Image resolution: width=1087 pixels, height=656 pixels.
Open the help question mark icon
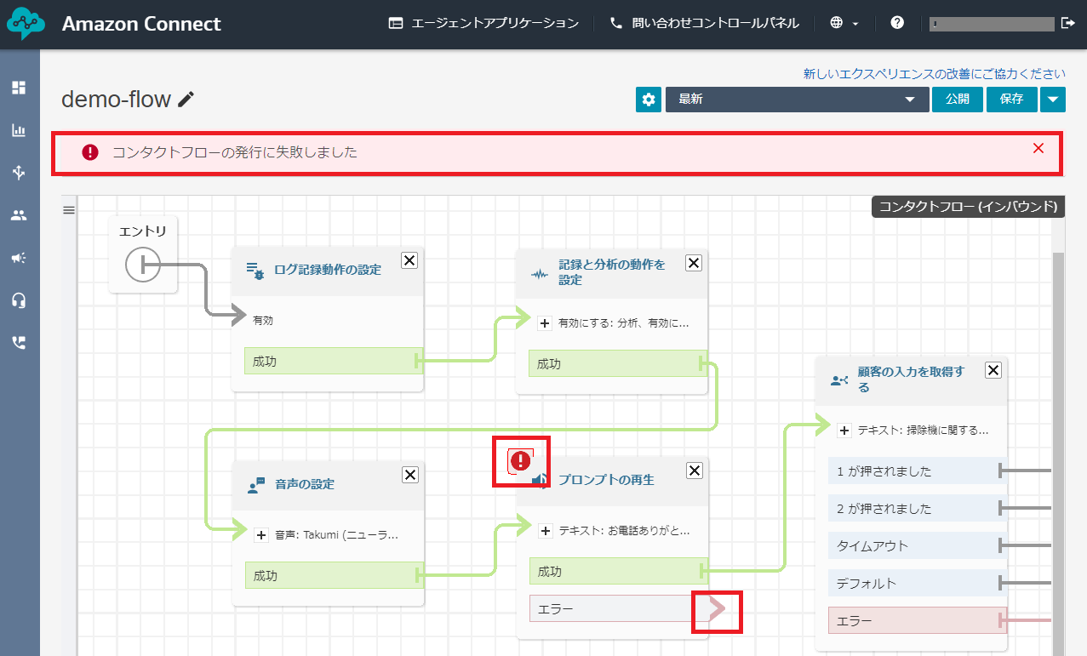(897, 23)
